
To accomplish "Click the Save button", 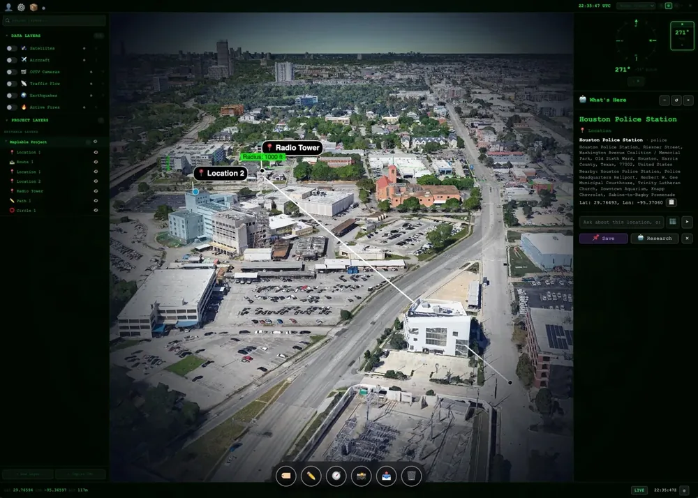I will pos(603,239).
